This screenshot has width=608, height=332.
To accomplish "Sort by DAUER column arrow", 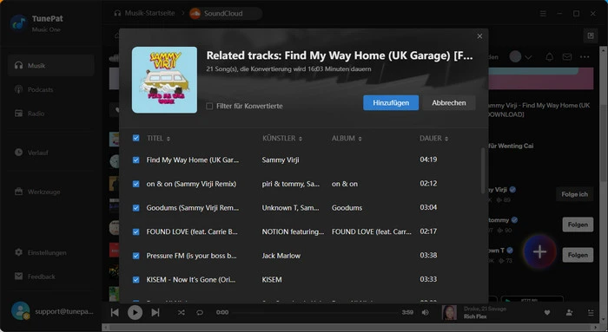I will (x=446, y=139).
